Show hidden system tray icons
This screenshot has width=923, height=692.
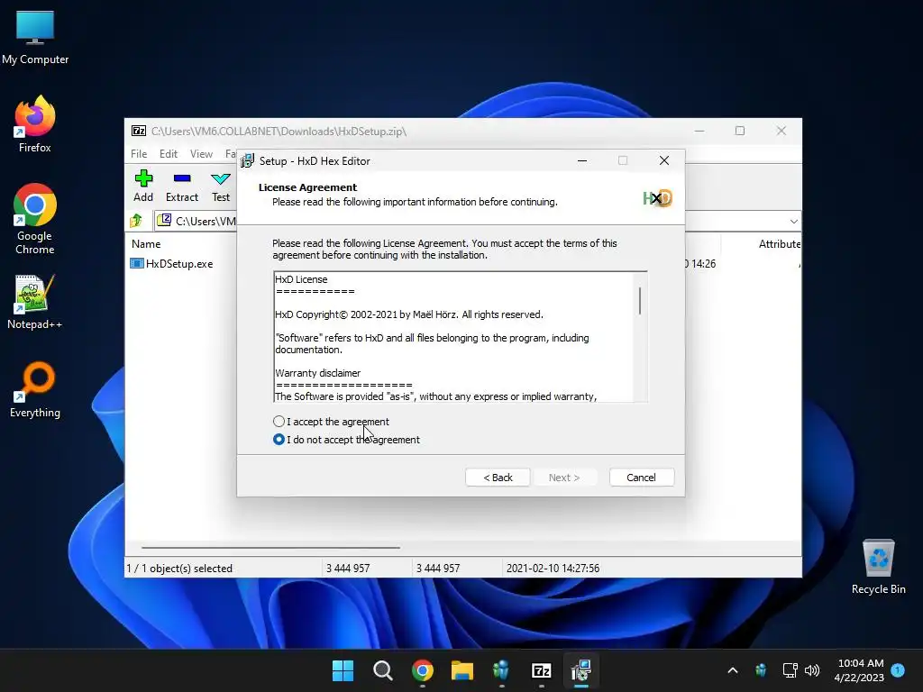pyautogui.click(x=733, y=670)
